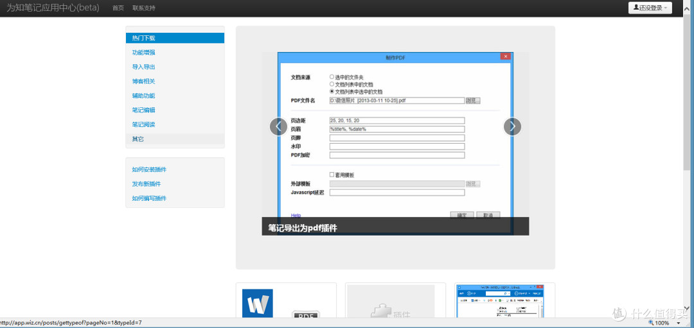Viewport: 694px width, 328px height.
Task: Click the 笔记导出为pdf插件 carousel caption
Action: tap(303, 228)
